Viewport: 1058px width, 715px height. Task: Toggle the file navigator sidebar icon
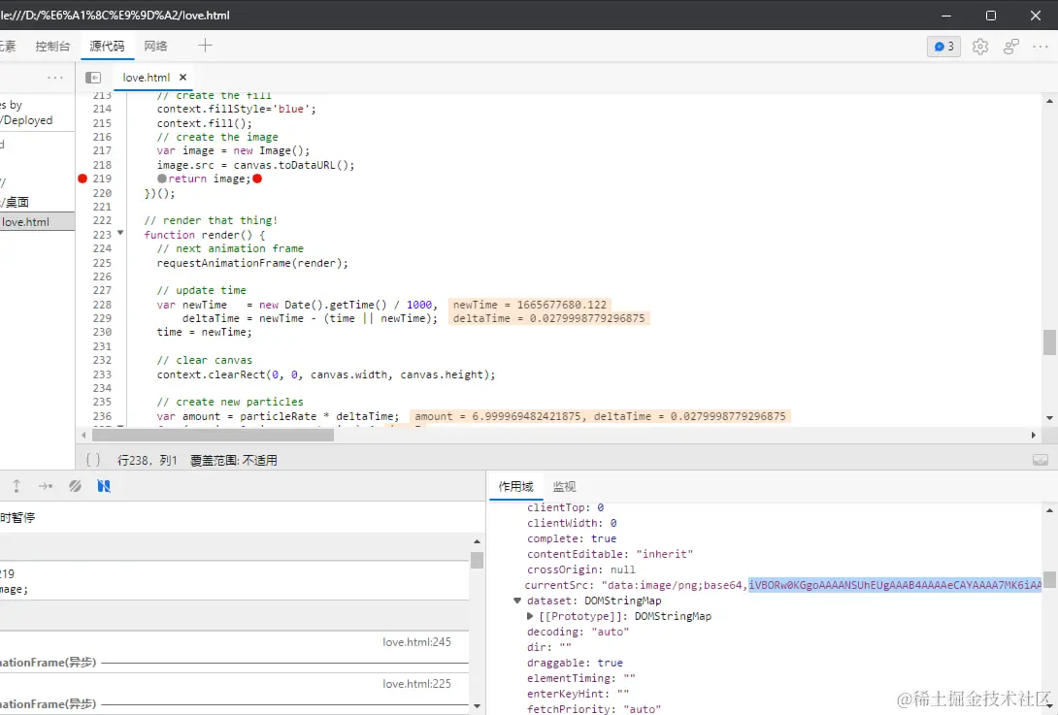[93, 78]
